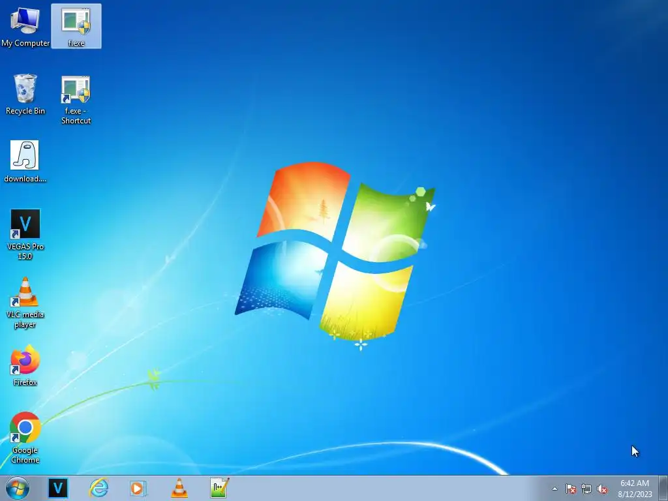Open VLC from the taskbar
This screenshot has height=501, width=668.
(179, 488)
